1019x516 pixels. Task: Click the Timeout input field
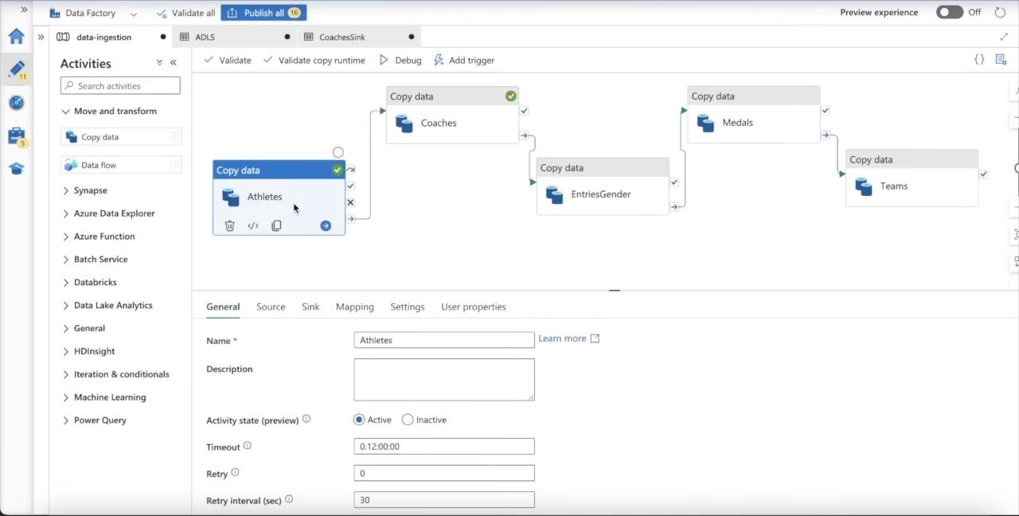[444, 447]
